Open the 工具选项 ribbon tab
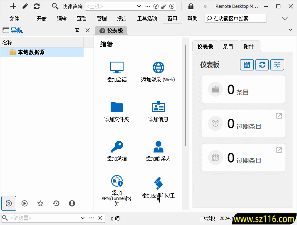The width and height of the screenshot is (297, 225). pyautogui.click(x=147, y=19)
